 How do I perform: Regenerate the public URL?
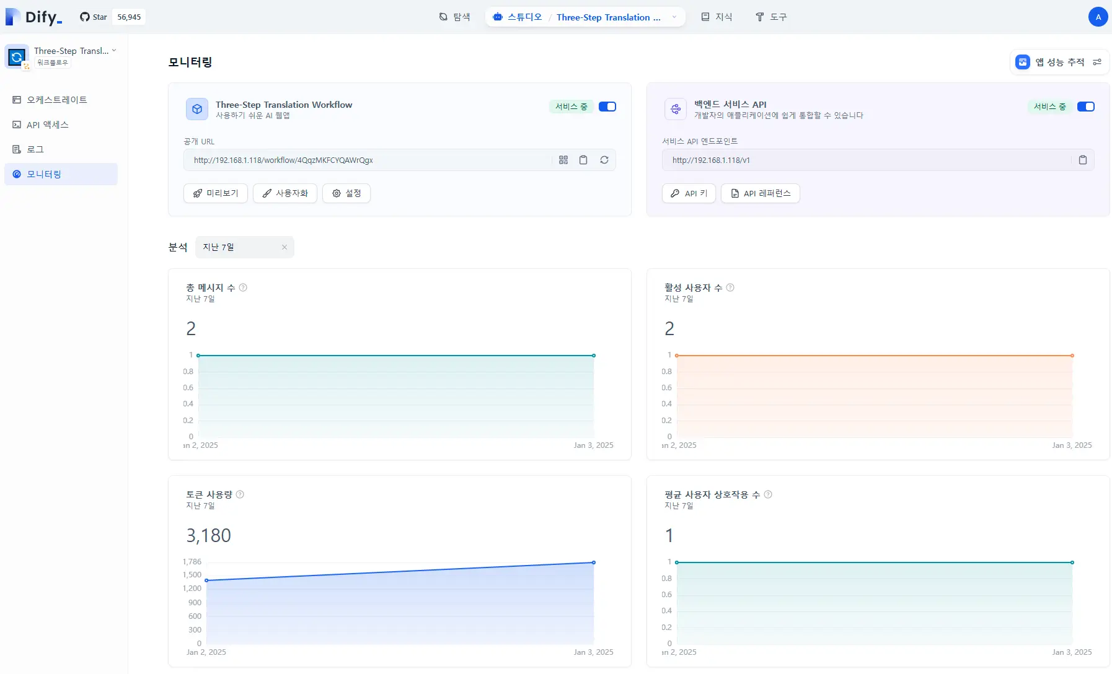click(604, 160)
